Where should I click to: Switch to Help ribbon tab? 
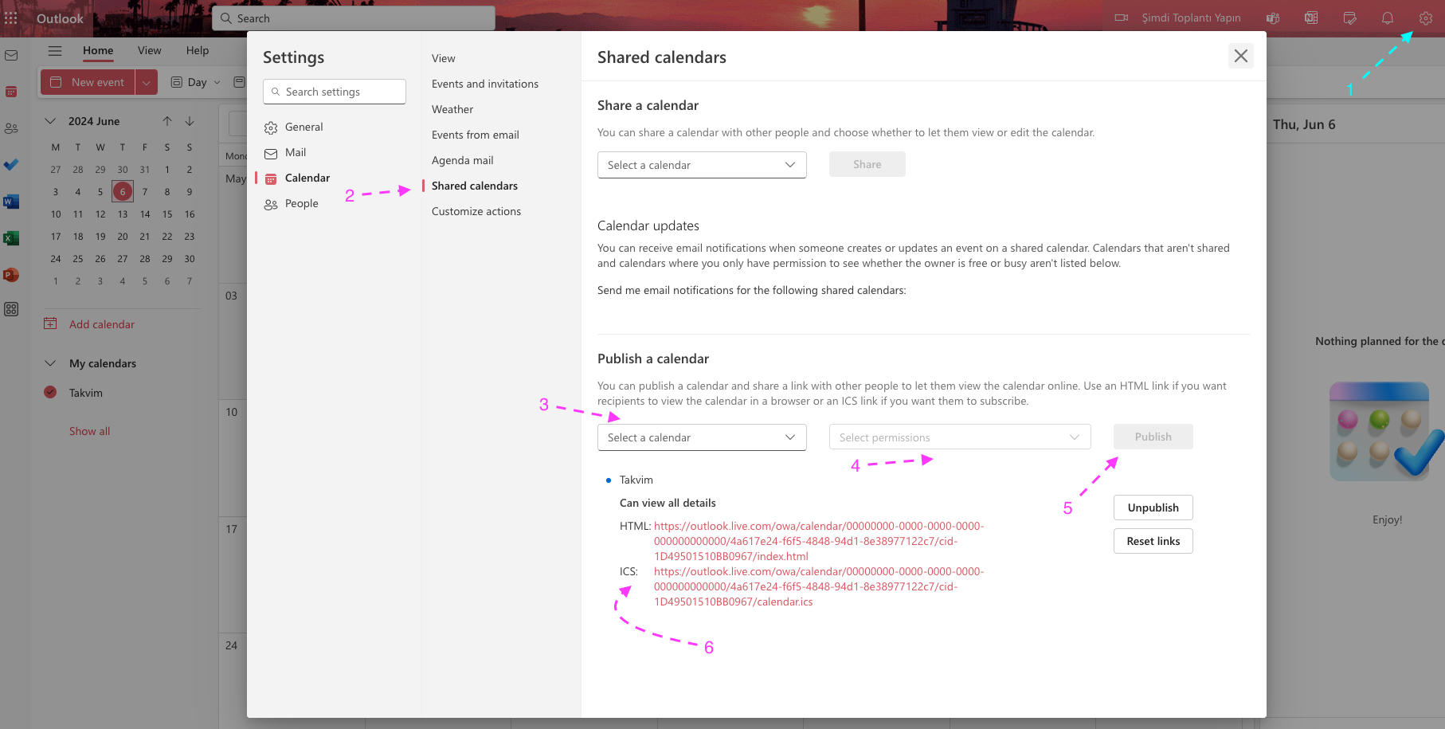pyautogui.click(x=198, y=50)
